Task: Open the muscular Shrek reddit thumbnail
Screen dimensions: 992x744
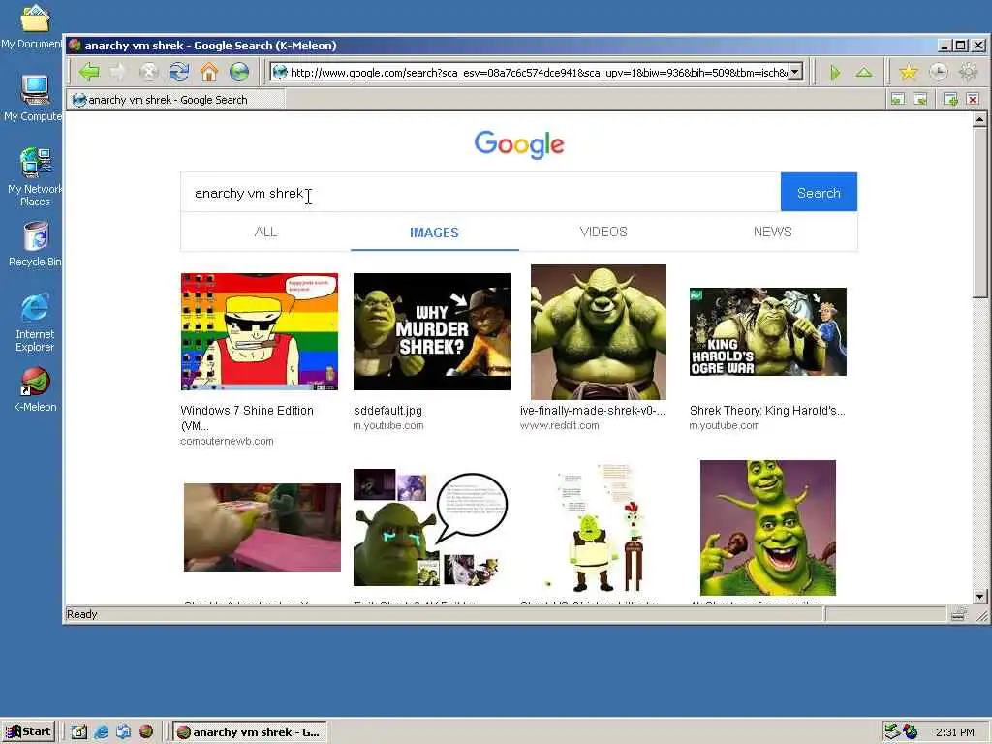Action: (x=599, y=331)
